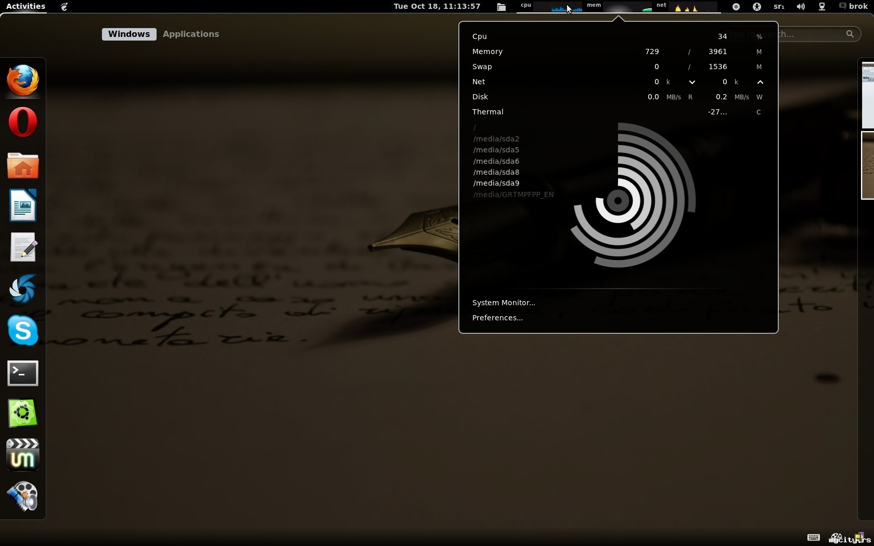The image size is (874, 546).
Task: Switch to the Applications tab
Action: (191, 34)
